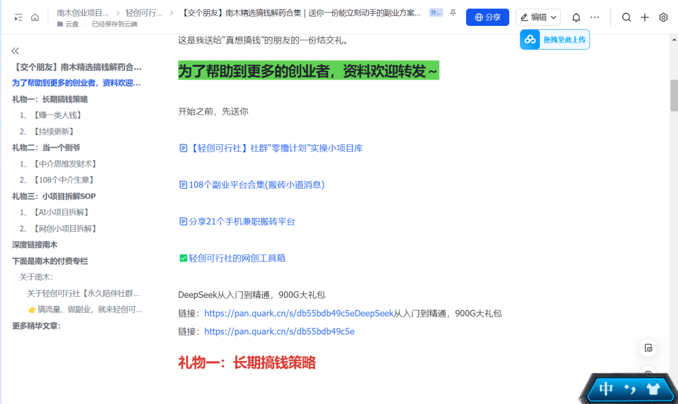Screen dimensions: 678x404
Task: Click the floating document icon at right edge
Action: tap(648, 348)
